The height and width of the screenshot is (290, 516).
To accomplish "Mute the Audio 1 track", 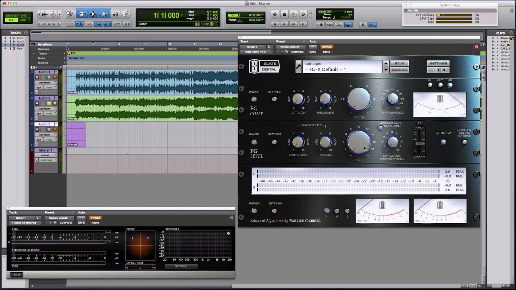I will coord(54,77).
